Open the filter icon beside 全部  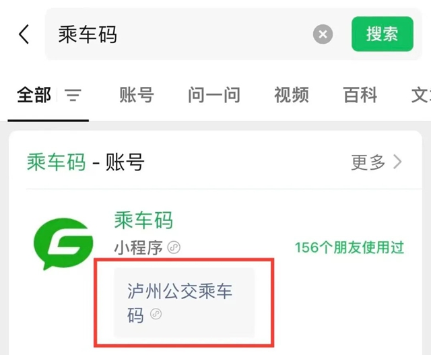tap(73, 95)
